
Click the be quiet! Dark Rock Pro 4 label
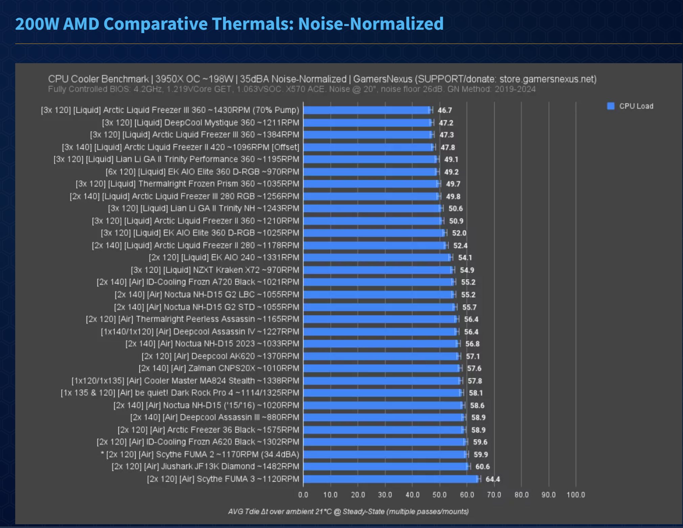[x=180, y=393]
